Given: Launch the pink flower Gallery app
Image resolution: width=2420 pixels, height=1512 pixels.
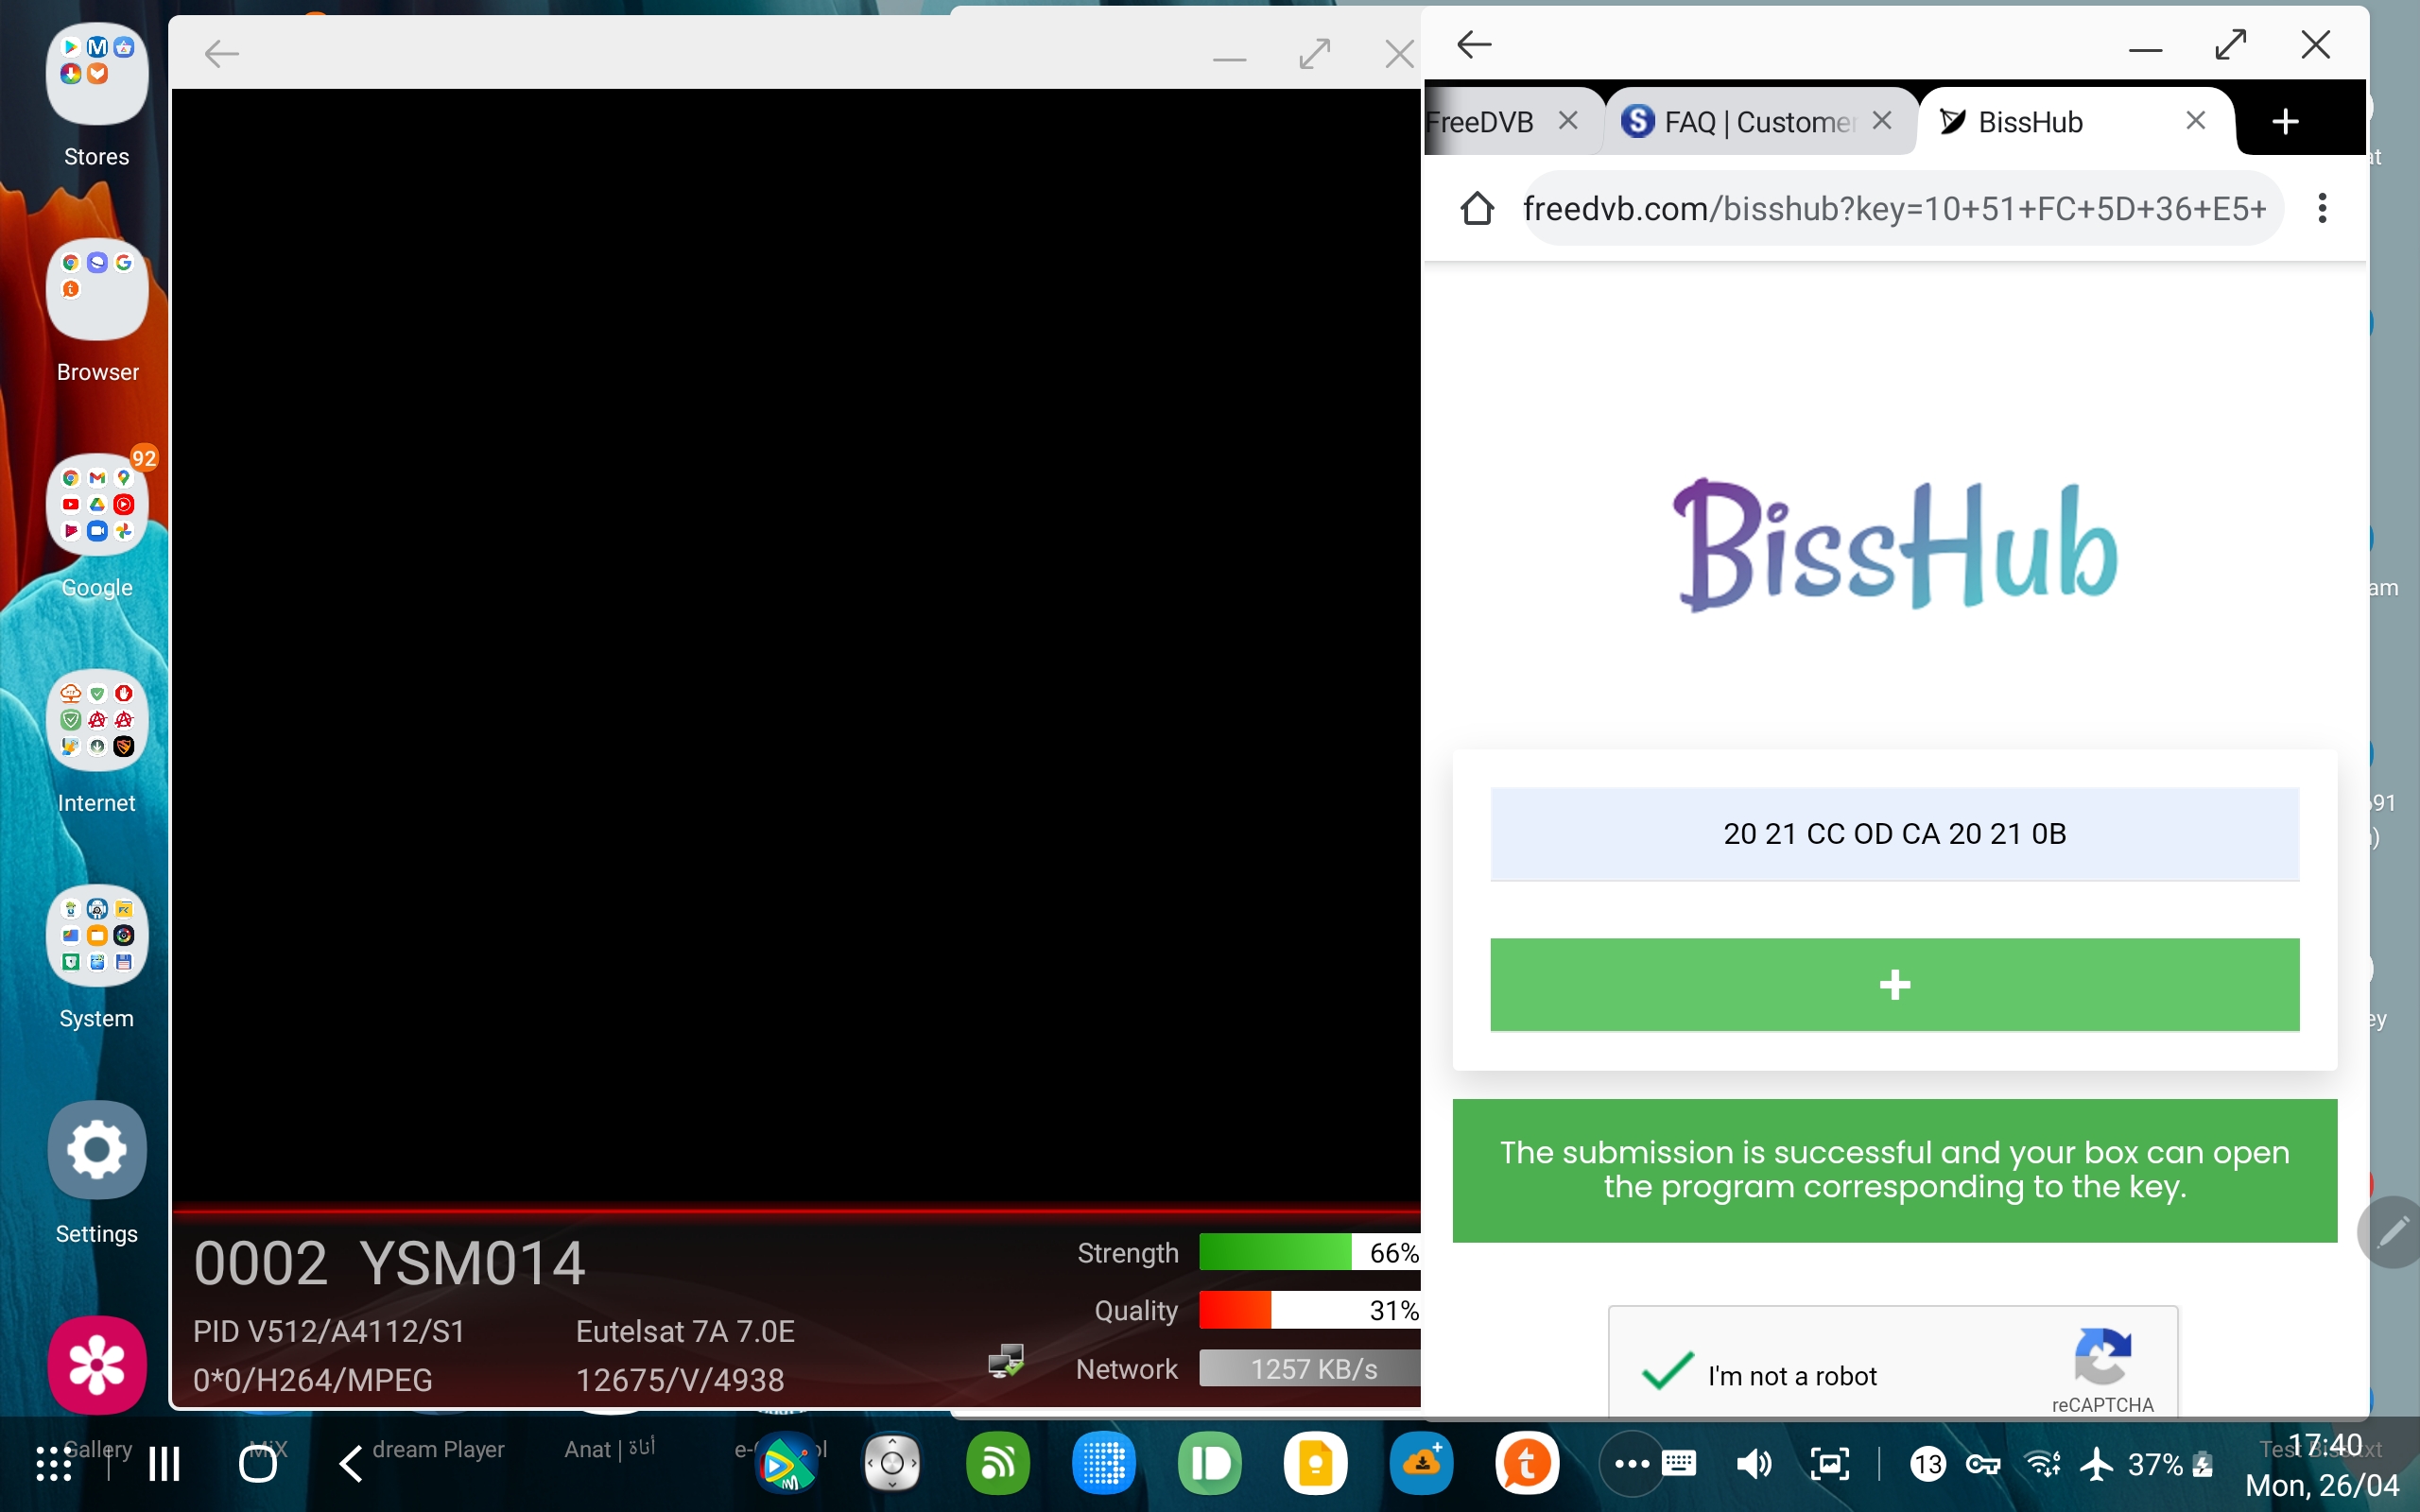Looking at the screenshot, I should click(97, 1365).
